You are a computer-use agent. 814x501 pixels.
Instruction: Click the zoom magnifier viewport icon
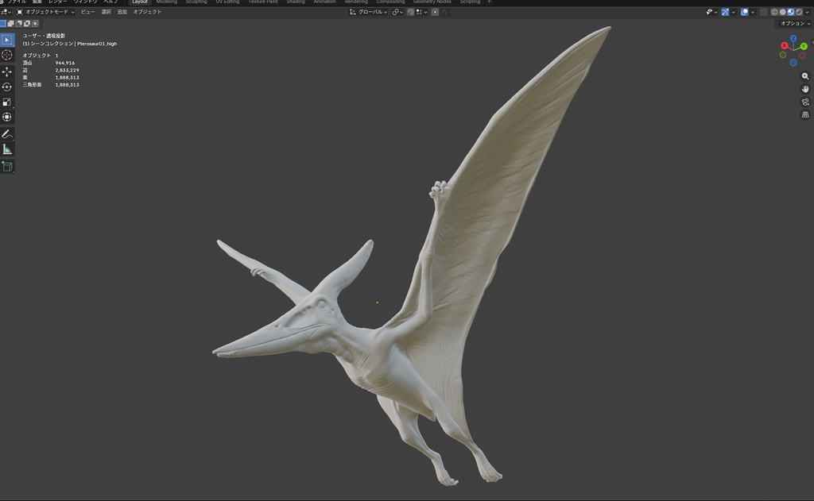[x=805, y=76]
